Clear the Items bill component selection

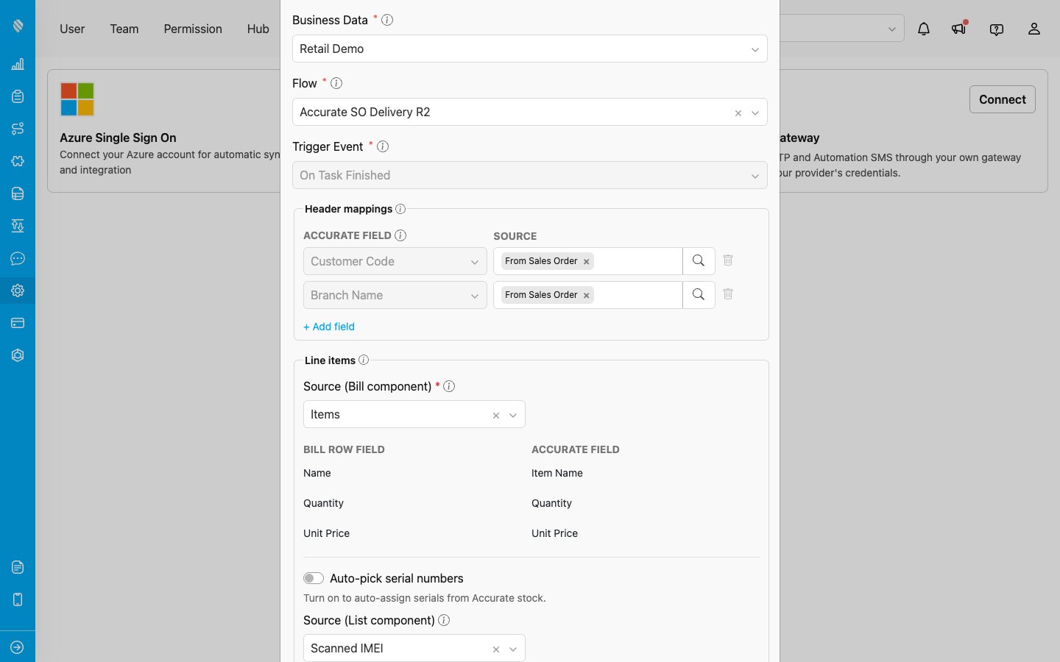pos(496,415)
